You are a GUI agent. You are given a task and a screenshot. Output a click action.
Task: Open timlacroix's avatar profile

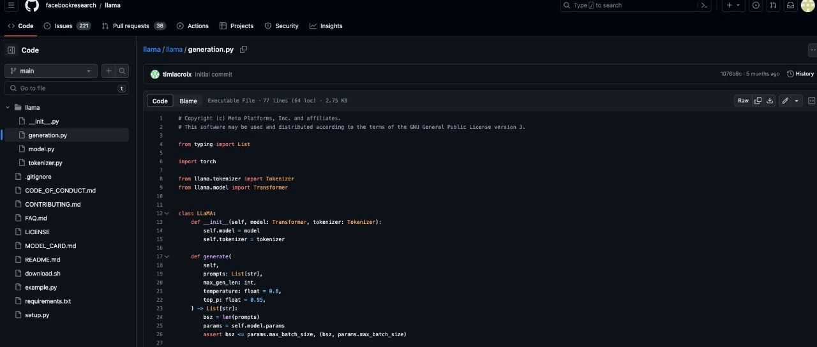coord(155,74)
